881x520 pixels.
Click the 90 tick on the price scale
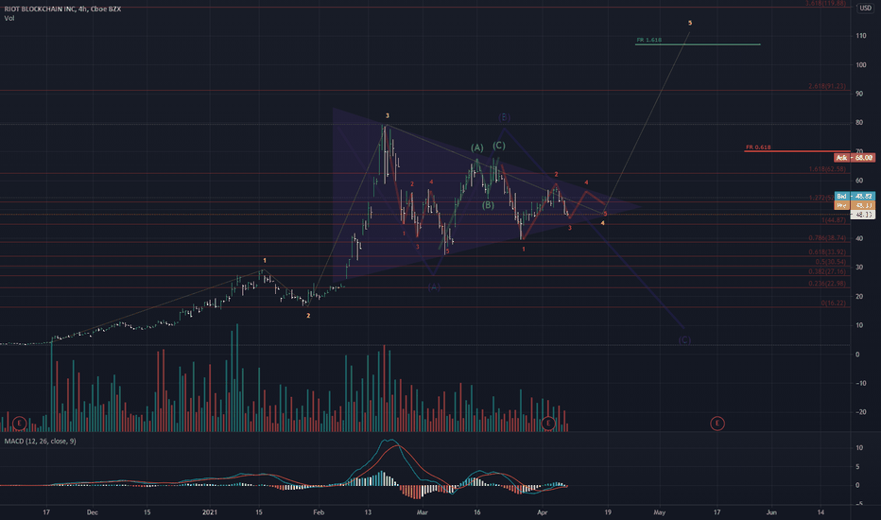pyautogui.click(x=859, y=94)
